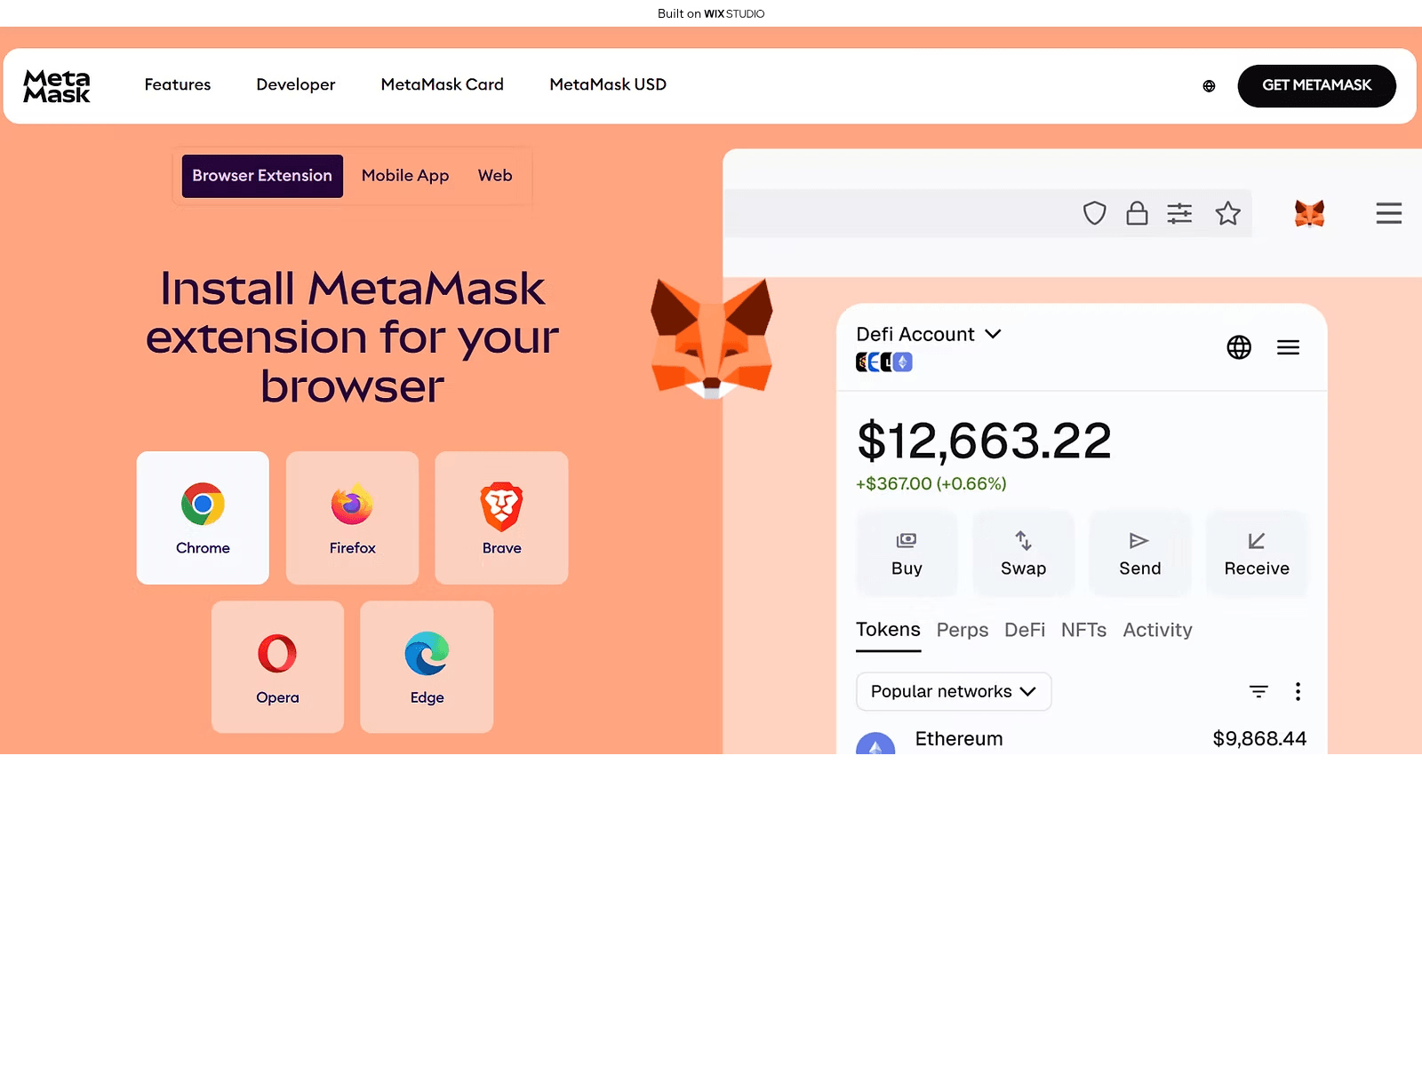Open the three-dot token options menu
The image size is (1422, 1066).
pos(1298,691)
